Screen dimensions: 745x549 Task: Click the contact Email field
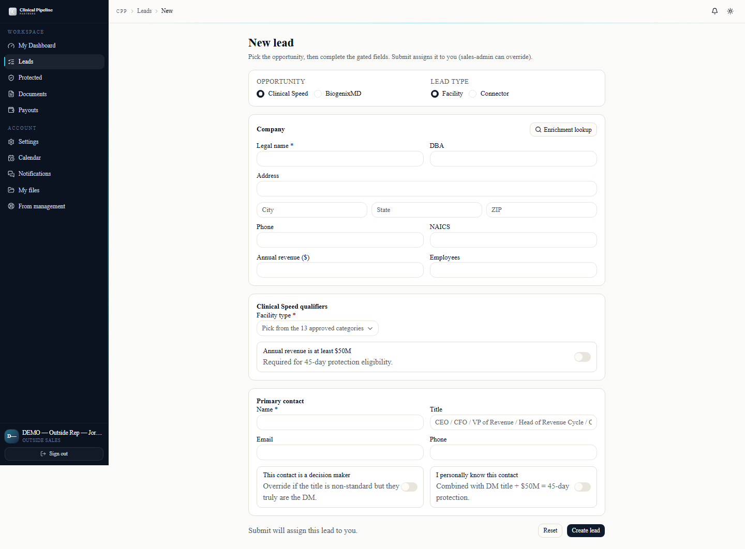click(340, 452)
